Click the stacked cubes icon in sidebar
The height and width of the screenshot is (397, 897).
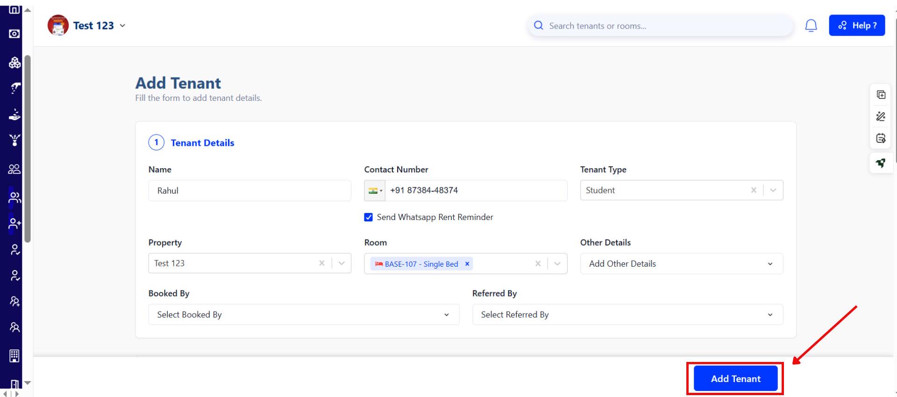14,63
